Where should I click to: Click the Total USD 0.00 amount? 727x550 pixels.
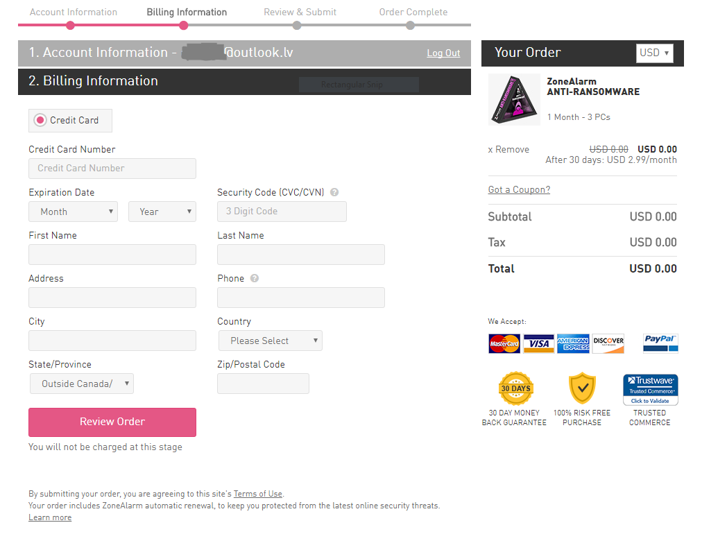653,269
